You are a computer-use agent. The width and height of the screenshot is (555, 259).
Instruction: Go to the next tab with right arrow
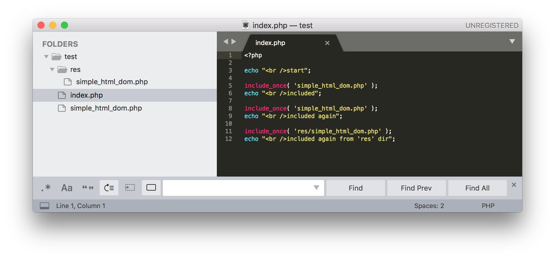(234, 42)
